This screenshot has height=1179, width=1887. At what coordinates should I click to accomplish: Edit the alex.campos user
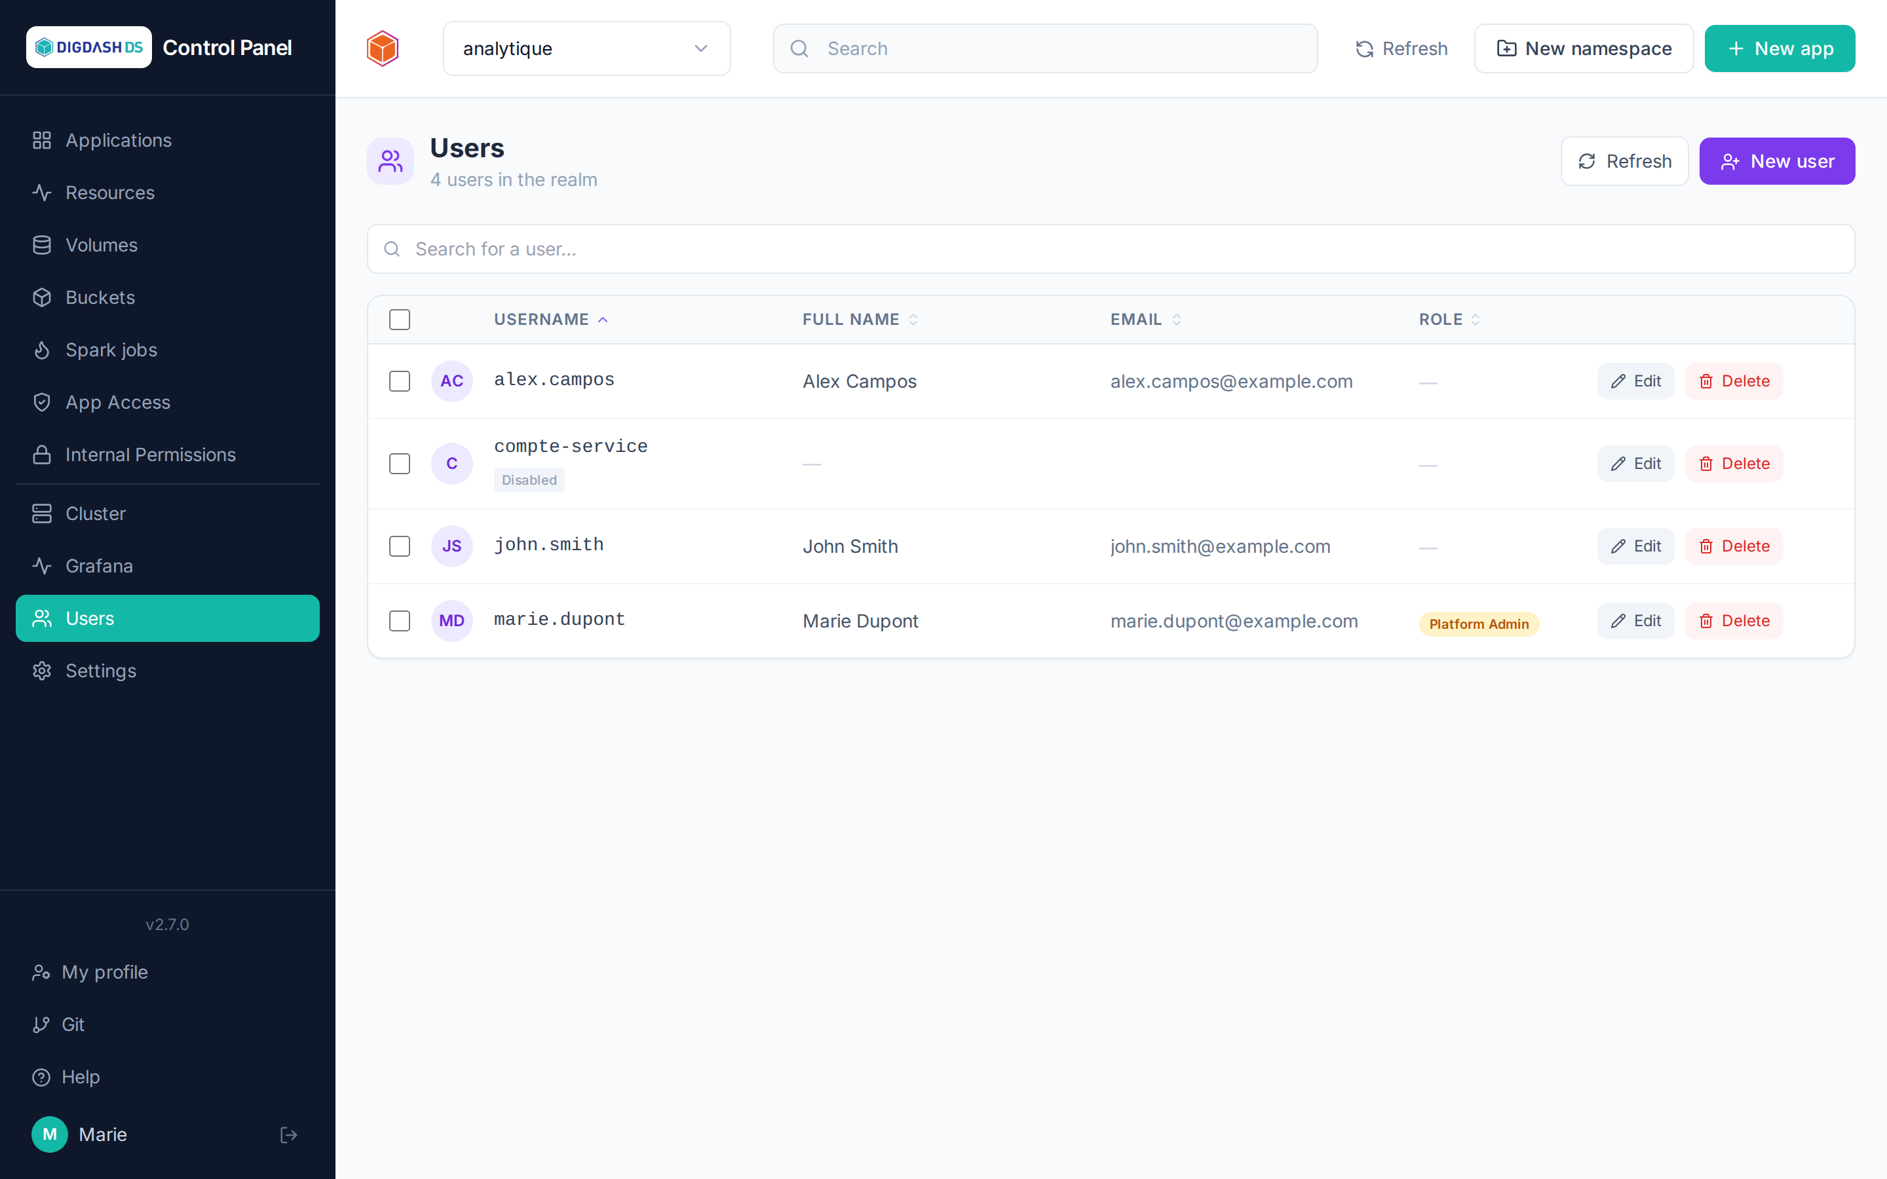coord(1635,381)
